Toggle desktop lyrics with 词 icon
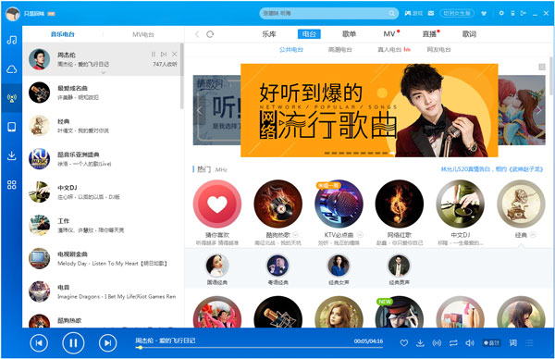This screenshot has height=359, width=555. click(512, 342)
